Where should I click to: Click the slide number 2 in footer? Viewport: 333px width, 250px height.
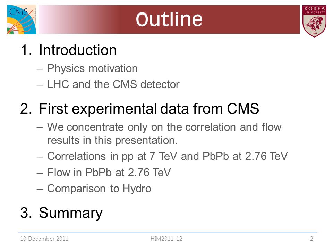(x=311, y=239)
